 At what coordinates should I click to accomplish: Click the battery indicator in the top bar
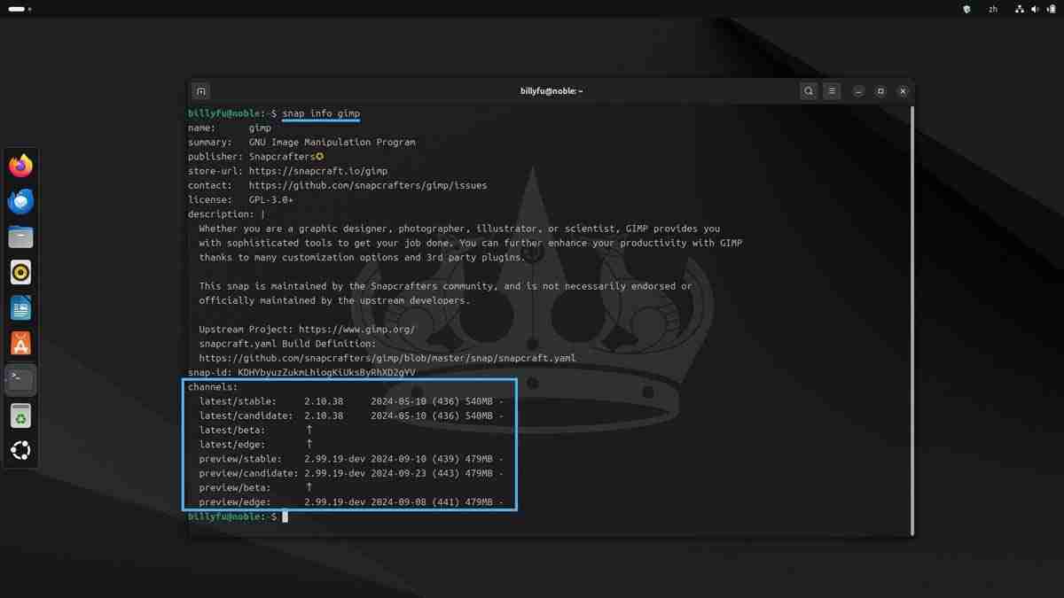point(1054,9)
